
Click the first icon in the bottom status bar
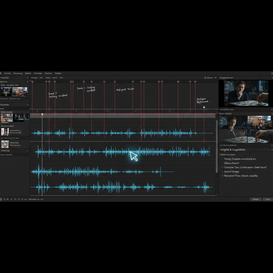(x=1, y=199)
